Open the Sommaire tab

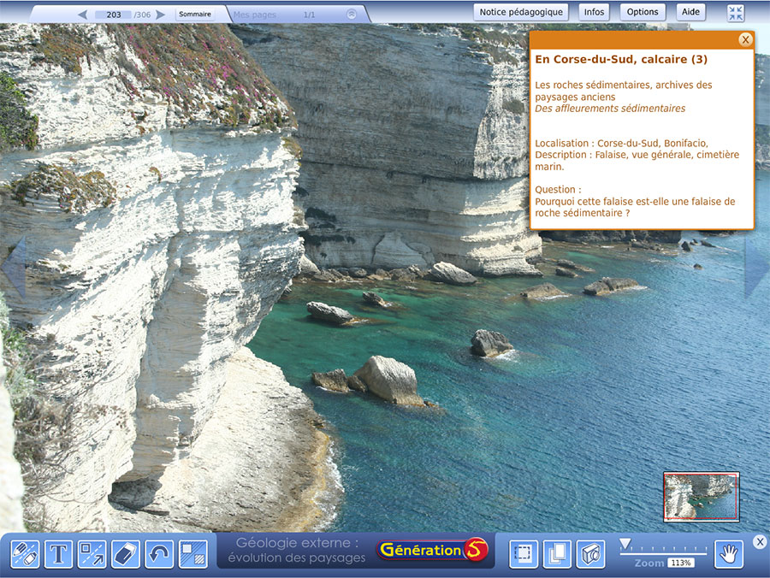pos(195,15)
